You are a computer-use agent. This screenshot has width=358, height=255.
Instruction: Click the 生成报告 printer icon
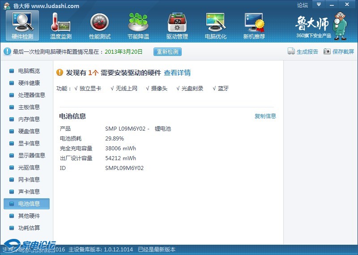pyautogui.click(x=291, y=51)
